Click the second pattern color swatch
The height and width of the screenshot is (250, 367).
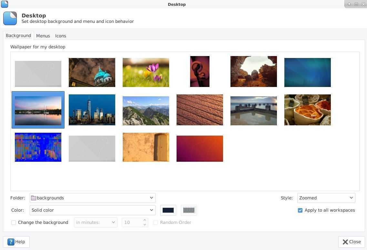[x=189, y=210]
